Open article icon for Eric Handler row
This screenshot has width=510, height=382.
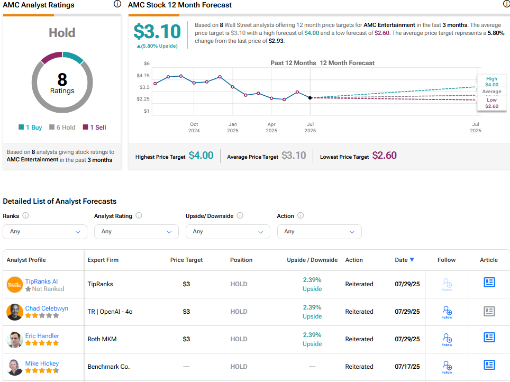point(489,338)
